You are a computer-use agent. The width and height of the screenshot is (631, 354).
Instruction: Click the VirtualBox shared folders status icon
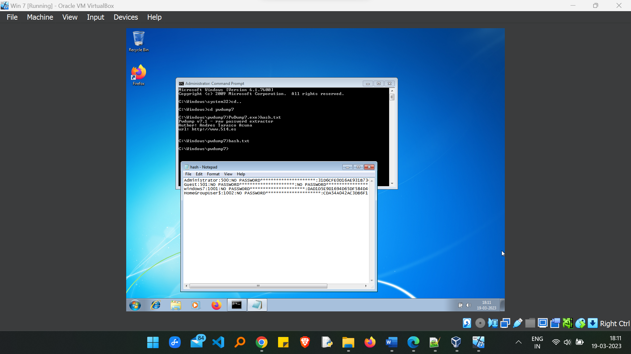pos(530,323)
